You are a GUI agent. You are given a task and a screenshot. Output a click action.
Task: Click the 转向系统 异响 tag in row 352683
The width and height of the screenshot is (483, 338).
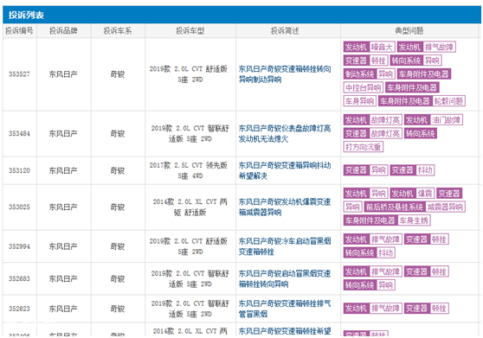(369, 284)
